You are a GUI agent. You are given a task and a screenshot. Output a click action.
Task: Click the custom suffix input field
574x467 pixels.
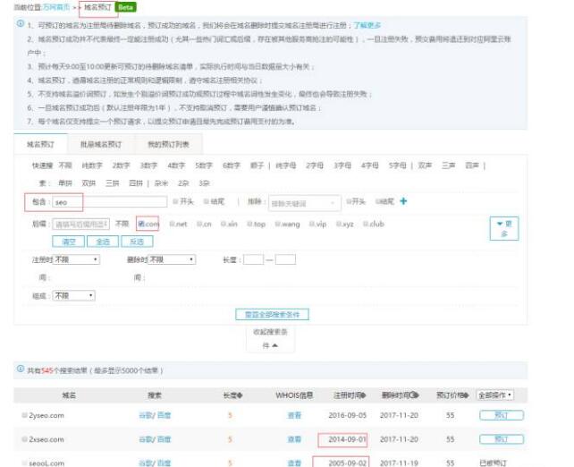pos(80,224)
